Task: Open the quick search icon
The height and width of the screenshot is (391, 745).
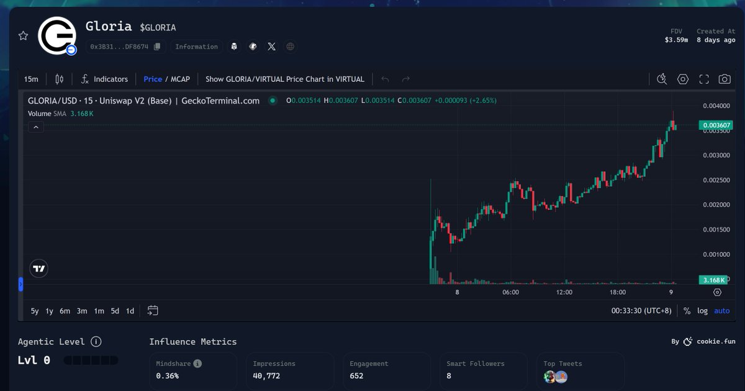Action: (x=662, y=79)
